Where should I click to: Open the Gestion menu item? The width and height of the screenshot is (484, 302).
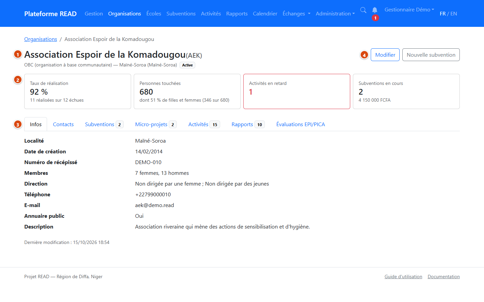tap(94, 13)
